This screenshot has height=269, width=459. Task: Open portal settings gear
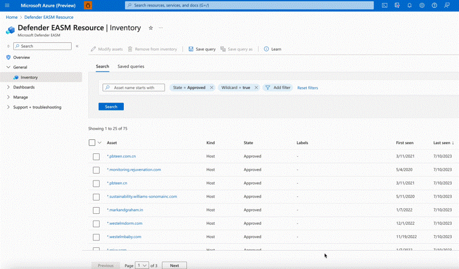(422, 5)
